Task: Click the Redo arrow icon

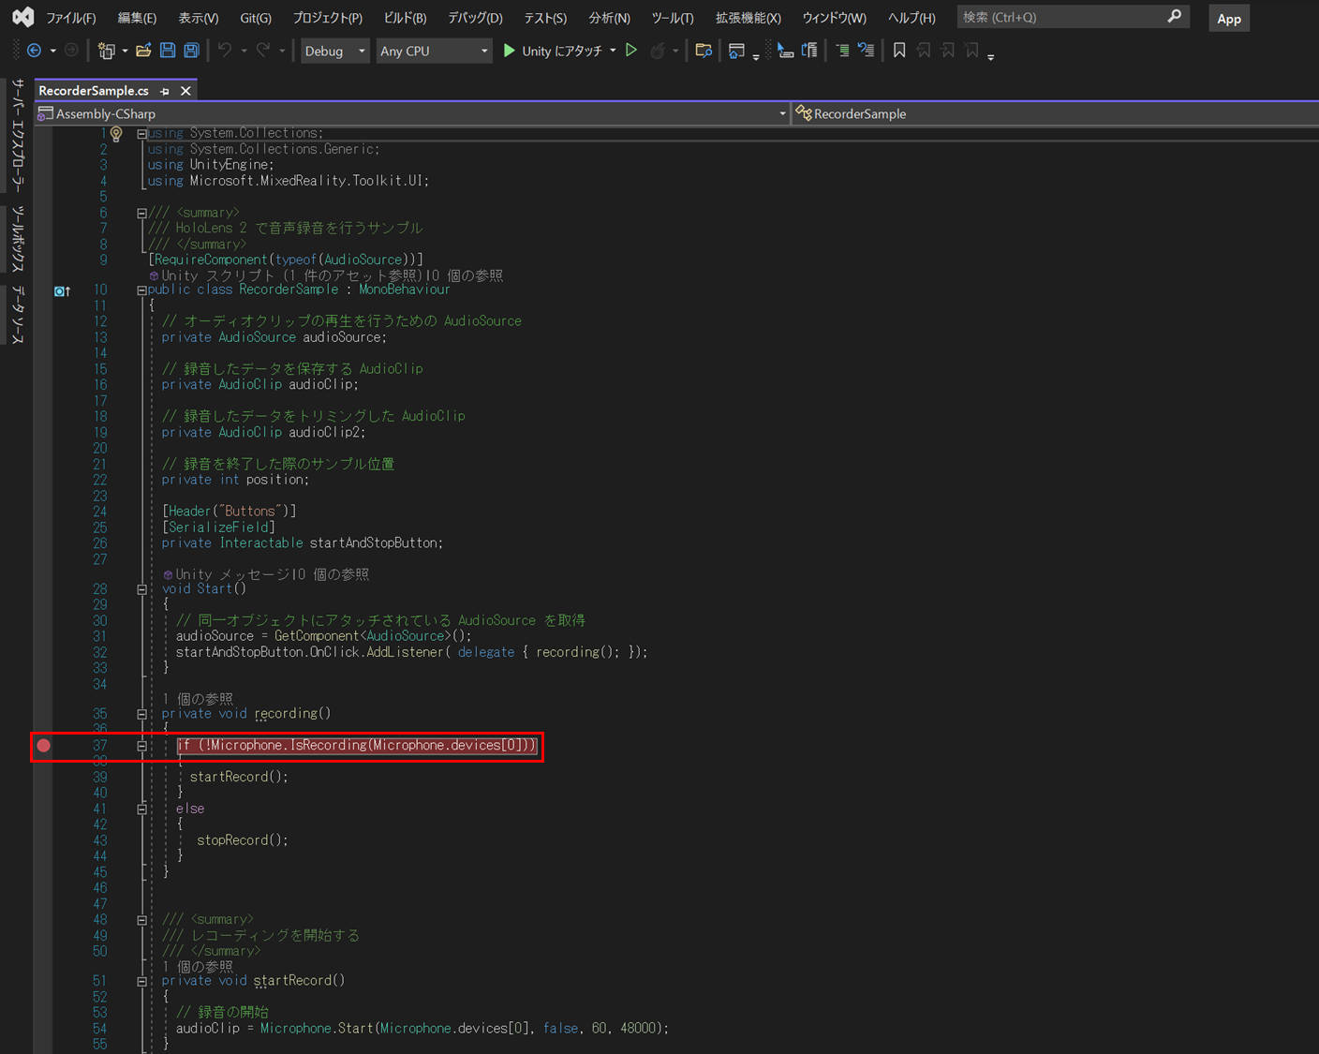Action: pyautogui.click(x=263, y=51)
